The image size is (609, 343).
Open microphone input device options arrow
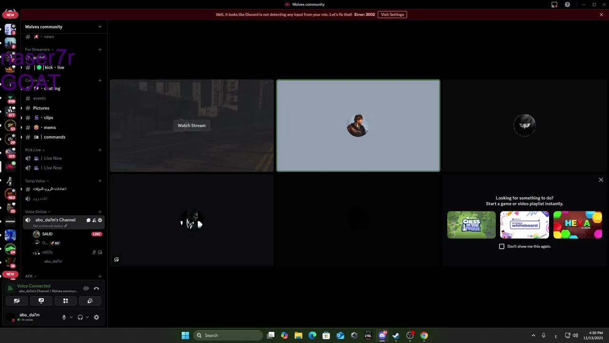point(71,317)
